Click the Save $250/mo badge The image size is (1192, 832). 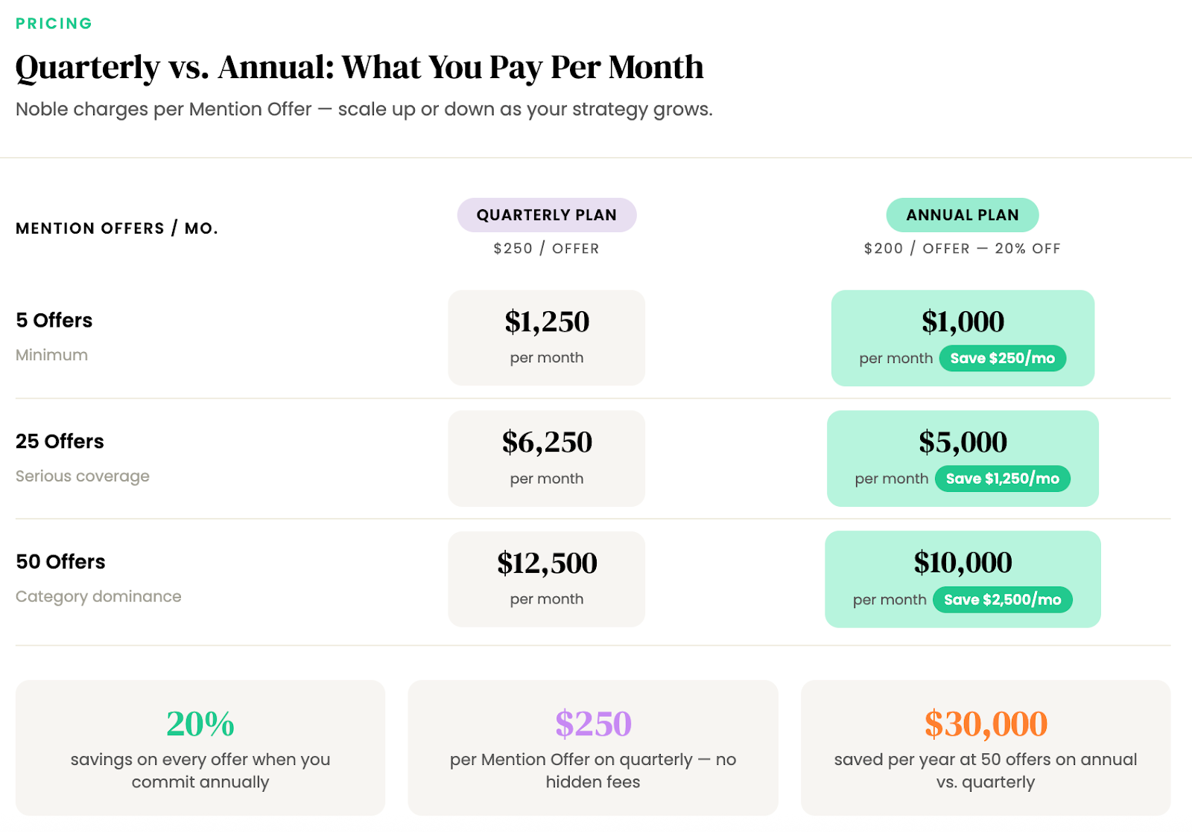(x=1002, y=358)
